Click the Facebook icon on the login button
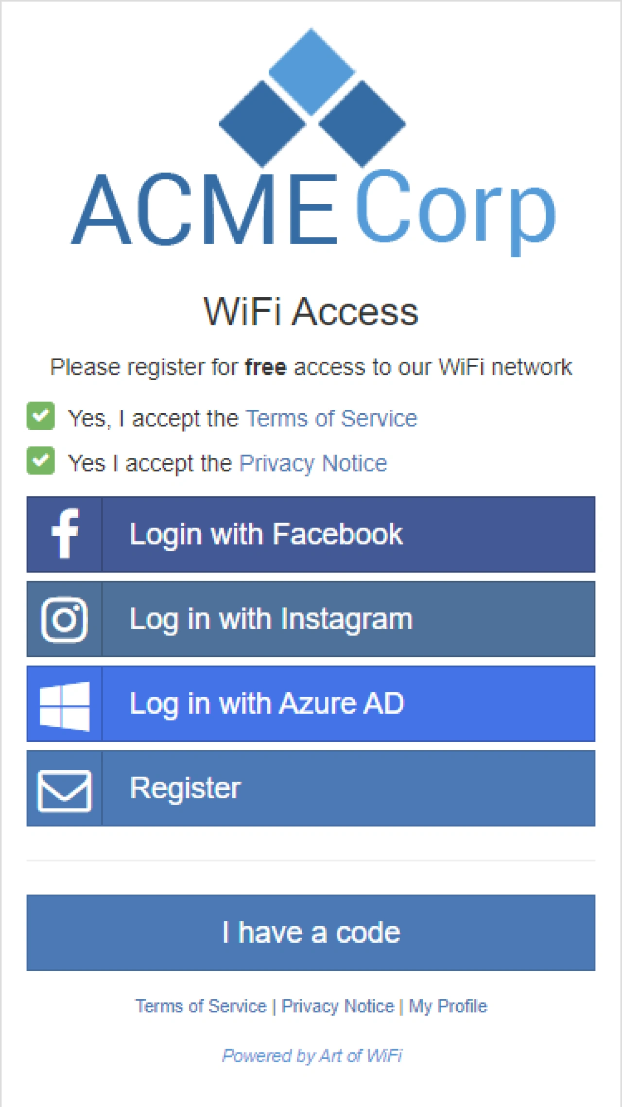The height and width of the screenshot is (1107, 622). [x=65, y=533]
